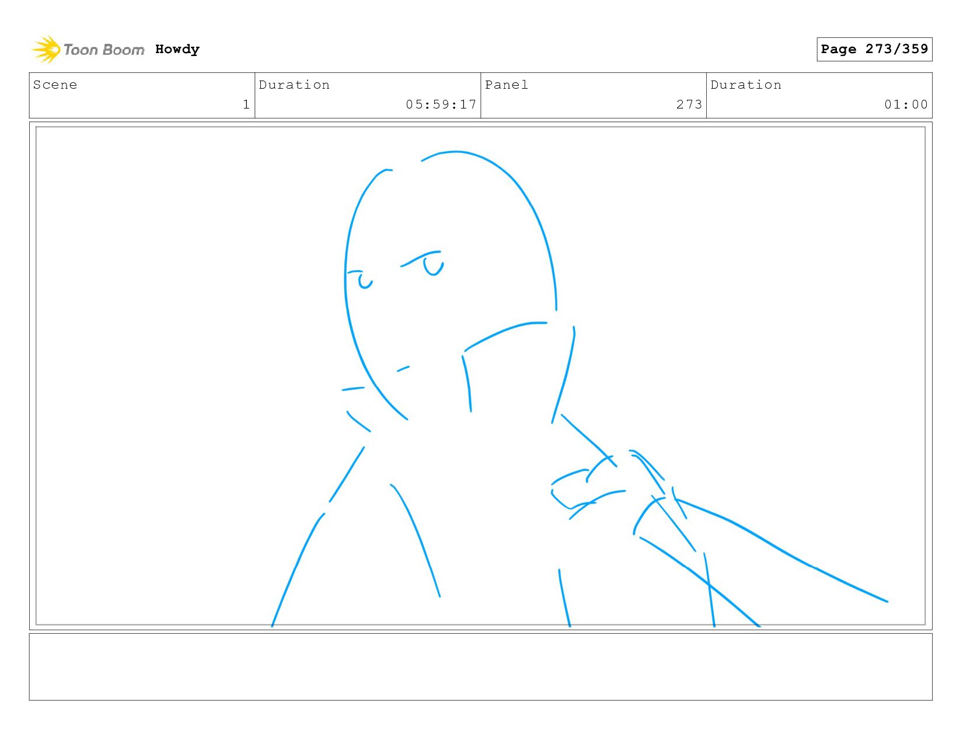Select scene number value '1'
963x744 pixels.
pos(246,104)
